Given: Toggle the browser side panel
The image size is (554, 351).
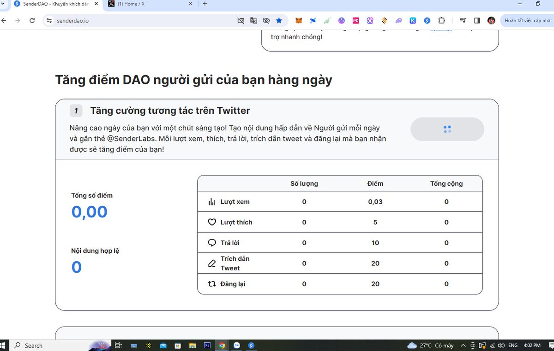Looking at the screenshot, I should (x=477, y=20).
